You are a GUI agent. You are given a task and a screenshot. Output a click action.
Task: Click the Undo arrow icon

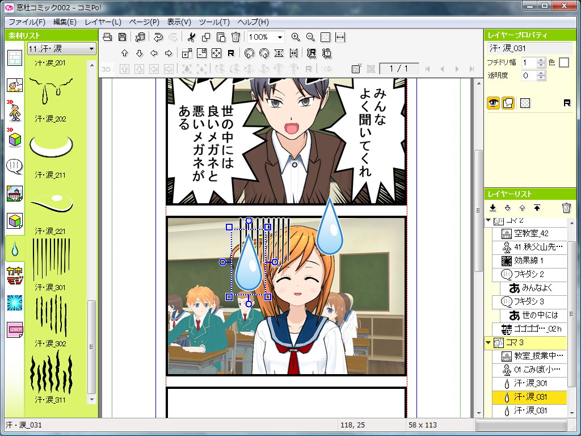pyautogui.click(x=158, y=37)
